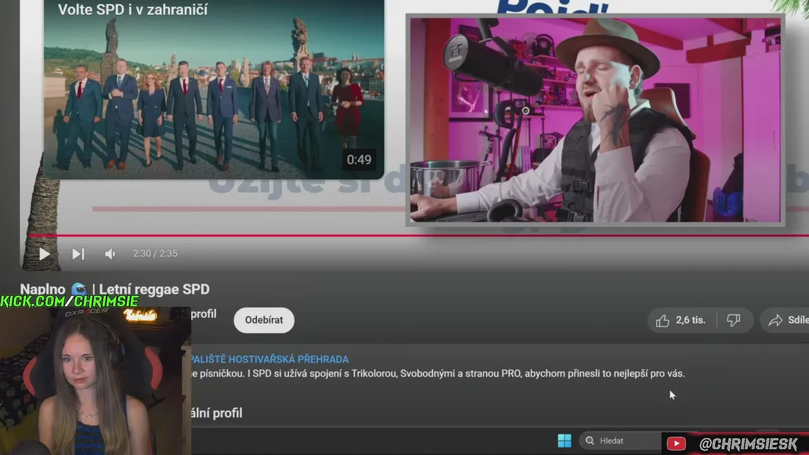Dislike the video with thumbs down
The height and width of the screenshot is (455, 809).
point(734,320)
